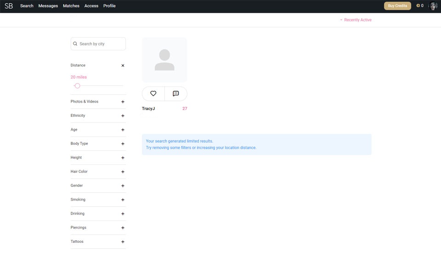Open TracyJ's profile name link
Viewport: 441px width, 257px height.
click(148, 109)
